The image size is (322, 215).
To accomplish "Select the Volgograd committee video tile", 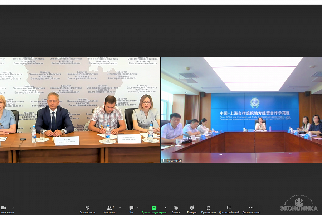I will point(80,110).
